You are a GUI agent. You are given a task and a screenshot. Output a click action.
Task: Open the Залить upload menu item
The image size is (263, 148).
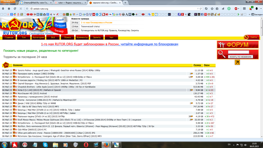97,37
